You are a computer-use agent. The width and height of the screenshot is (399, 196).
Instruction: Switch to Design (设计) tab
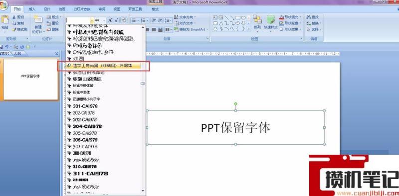pyautogui.click(x=47, y=9)
